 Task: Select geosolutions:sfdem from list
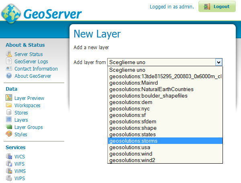click(165, 122)
